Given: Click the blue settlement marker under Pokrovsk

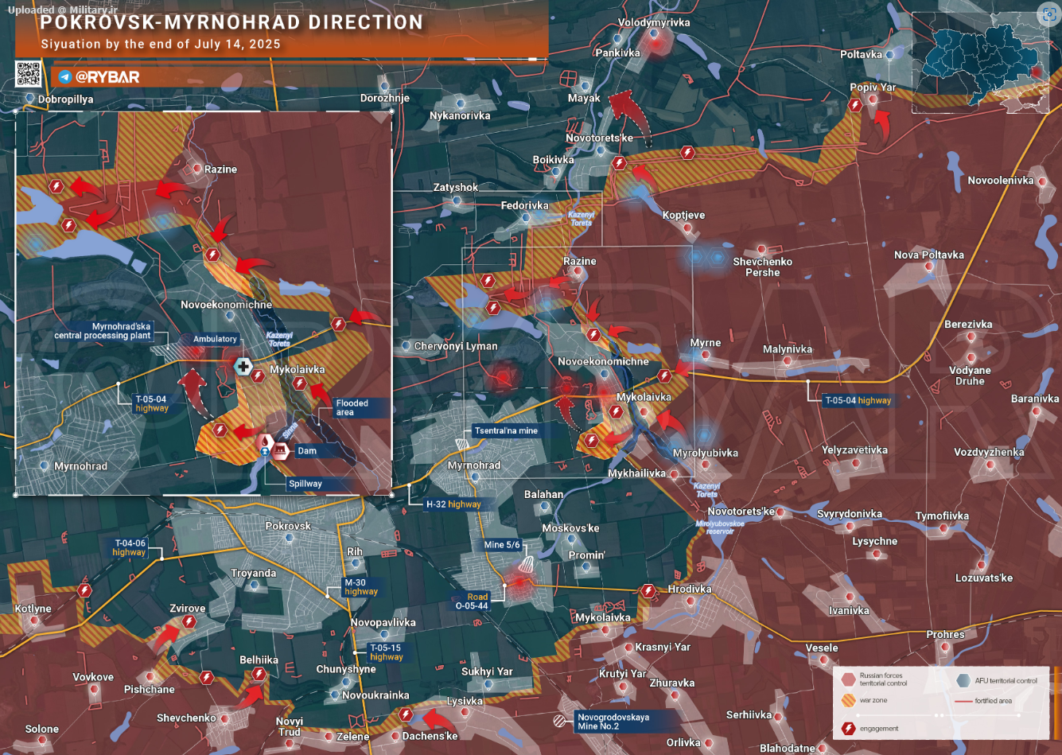Looking at the screenshot, I should pyautogui.click(x=290, y=539).
